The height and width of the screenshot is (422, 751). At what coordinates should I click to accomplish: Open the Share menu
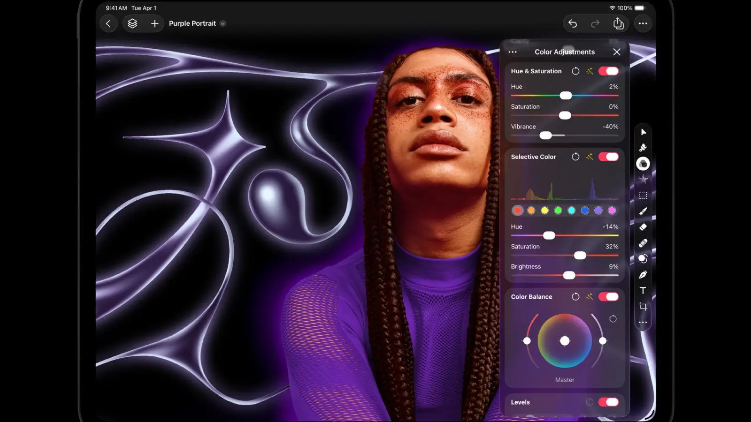[619, 23]
